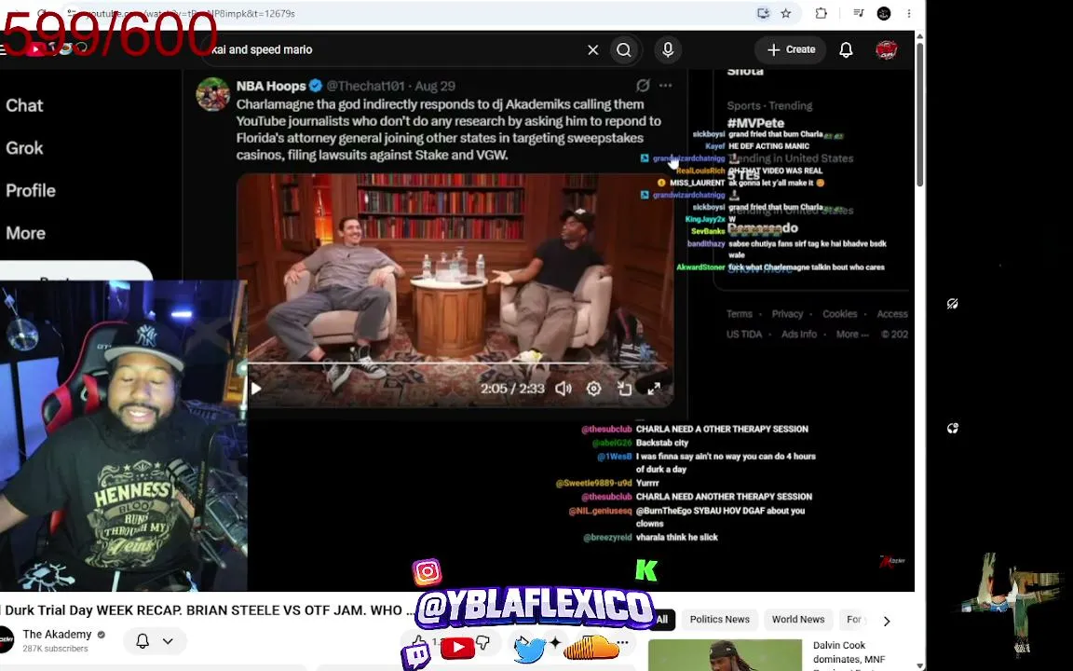The width and height of the screenshot is (1073, 671).
Task: Select the All filter chip
Action: pos(661,620)
